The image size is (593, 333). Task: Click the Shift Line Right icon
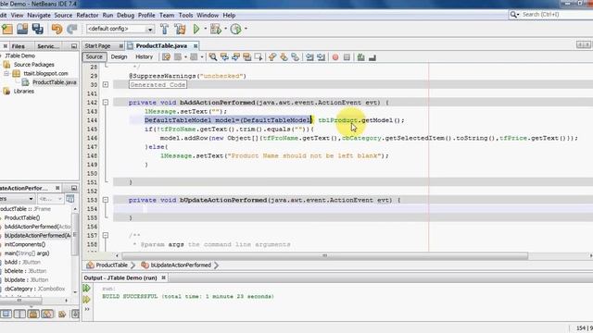point(322,57)
